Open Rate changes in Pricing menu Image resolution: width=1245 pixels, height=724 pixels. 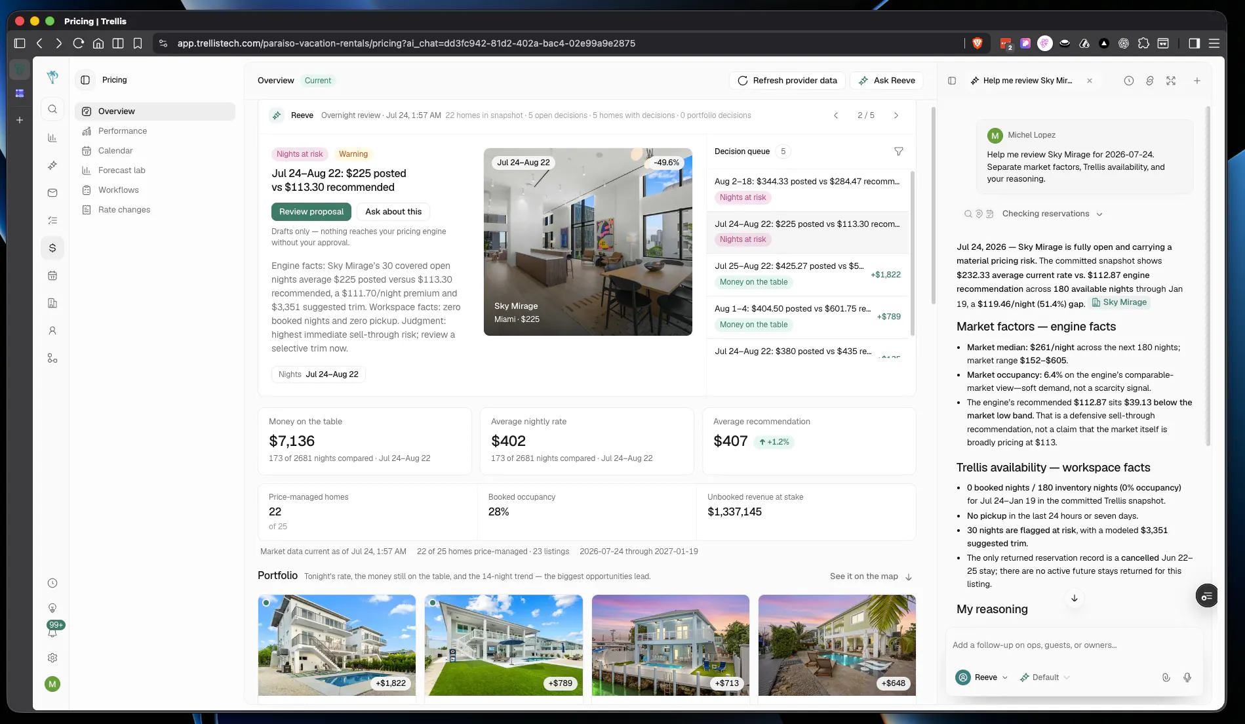155,210
